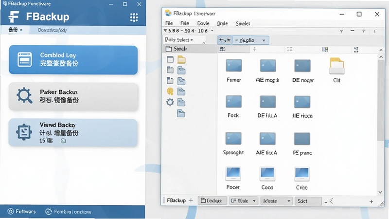The width and height of the screenshot is (389, 219).
Task: Select the Combled Lay backup card
Action: 73,60
